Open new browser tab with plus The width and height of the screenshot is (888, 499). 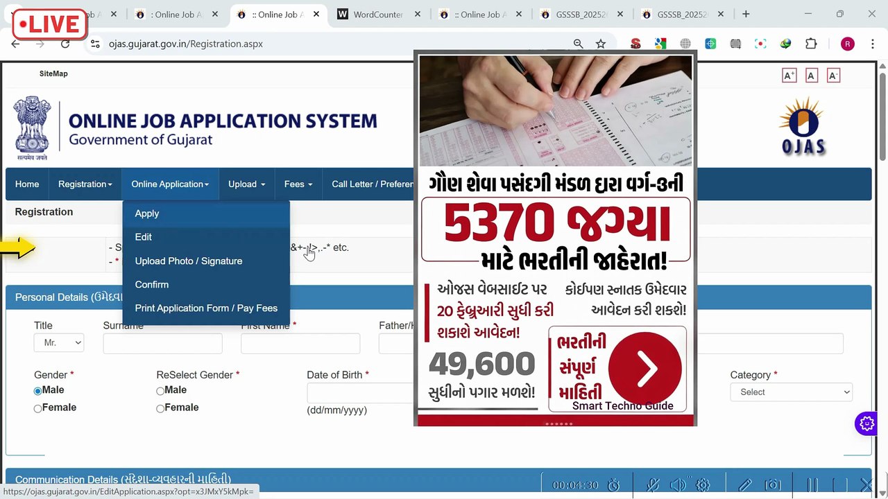[x=746, y=14]
